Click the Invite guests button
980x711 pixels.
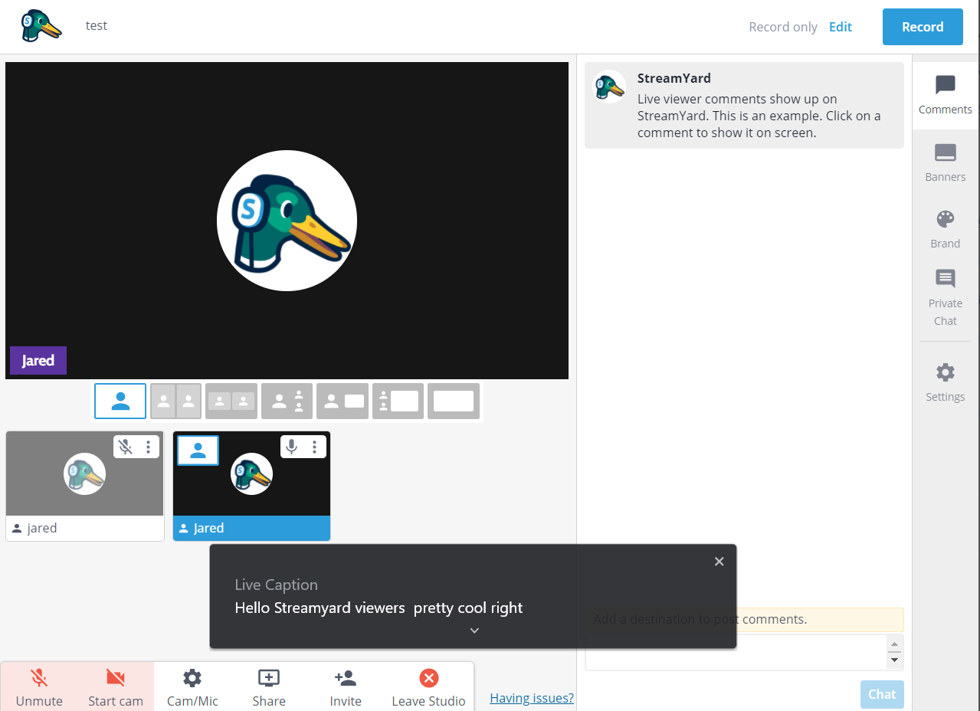pyautogui.click(x=346, y=686)
